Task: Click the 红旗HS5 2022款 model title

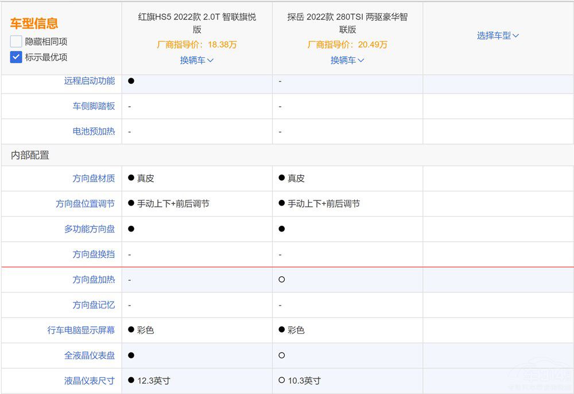Action: coord(197,23)
